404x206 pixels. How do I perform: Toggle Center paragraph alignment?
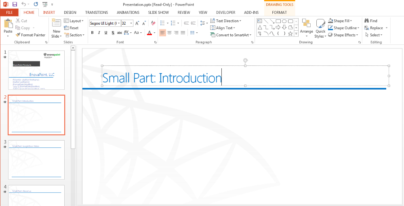[169, 33]
